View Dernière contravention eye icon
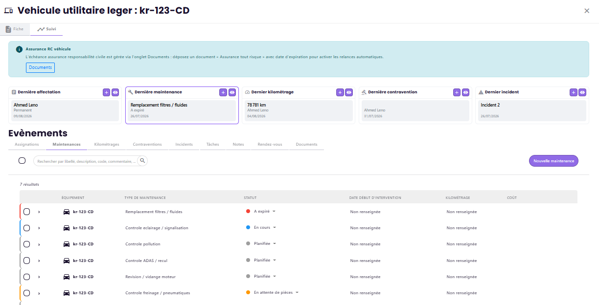Viewport: 599px width, 305px height. coord(466,92)
